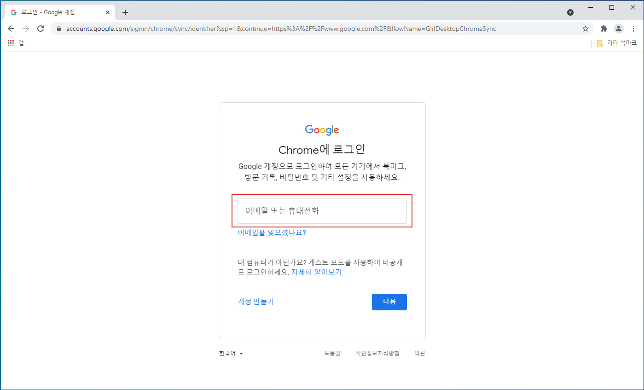Open the 기타 북마크 folder
The width and height of the screenshot is (644, 390).
pyautogui.click(x=616, y=43)
